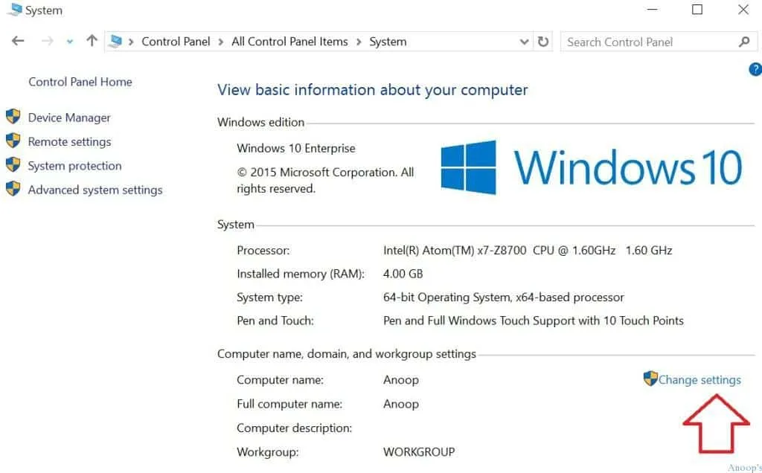Click the shield icon beside Change settings
762x473 pixels.
click(x=650, y=379)
